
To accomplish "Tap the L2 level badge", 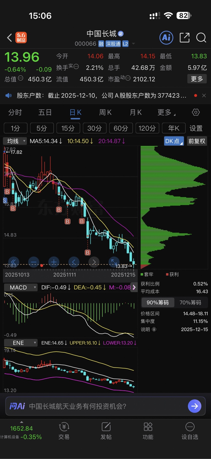I will coord(125,44).
